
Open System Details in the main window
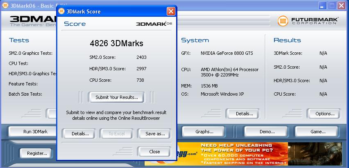(x=242, y=114)
